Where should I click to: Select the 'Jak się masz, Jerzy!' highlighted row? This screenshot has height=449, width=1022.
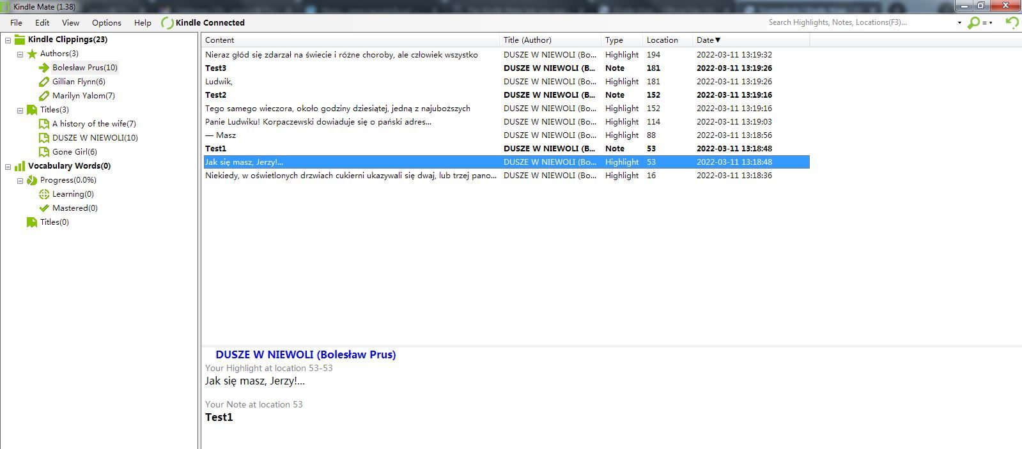506,162
